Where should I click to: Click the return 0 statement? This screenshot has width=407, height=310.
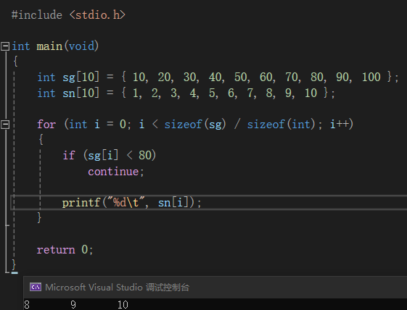(x=65, y=250)
